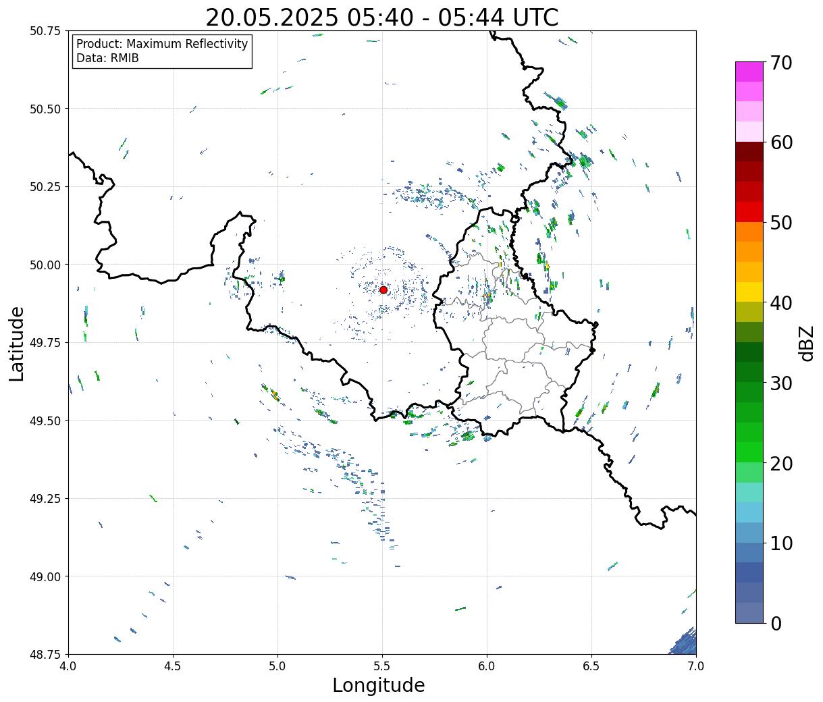Viewport: 823px width, 702px height.
Task: Click the Latitude axis label
Action: pos(17,344)
